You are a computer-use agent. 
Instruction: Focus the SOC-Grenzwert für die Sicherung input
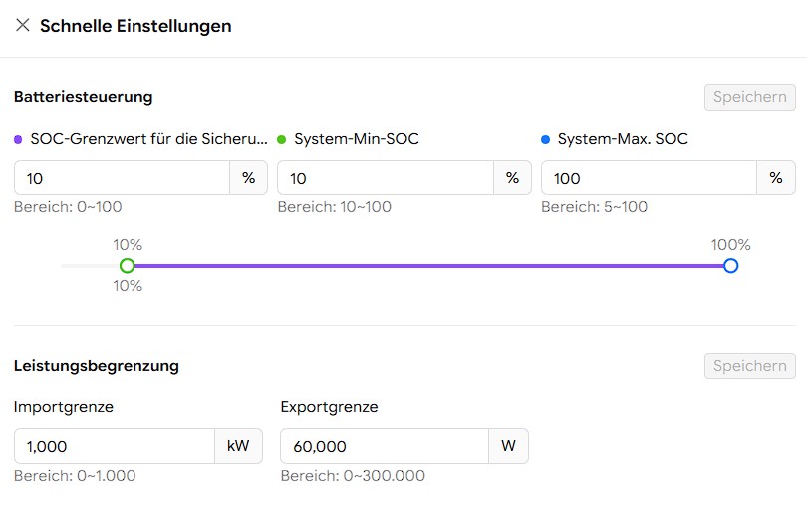[x=122, y=178]
